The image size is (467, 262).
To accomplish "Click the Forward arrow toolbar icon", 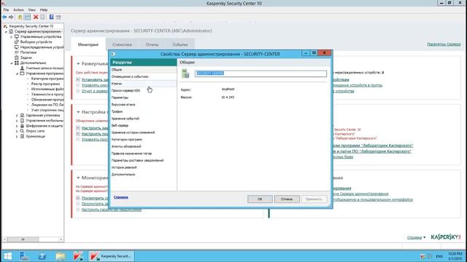I will tap(12, 17).
